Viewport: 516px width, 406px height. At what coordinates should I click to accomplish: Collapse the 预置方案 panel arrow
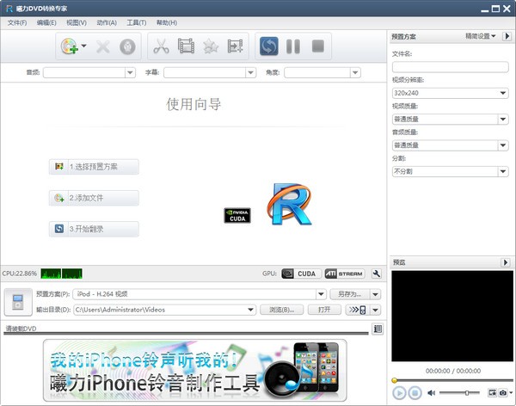point(507,36)
